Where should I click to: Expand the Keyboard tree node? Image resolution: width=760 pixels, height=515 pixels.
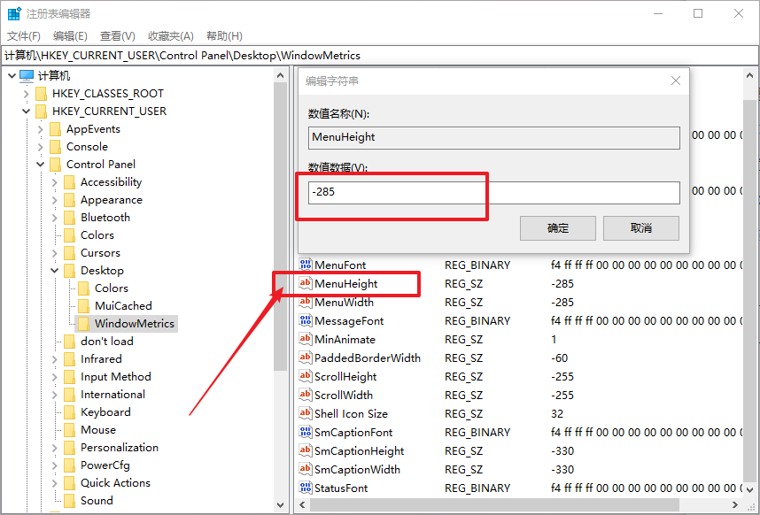pyautogui.click(x=55, y=412)
